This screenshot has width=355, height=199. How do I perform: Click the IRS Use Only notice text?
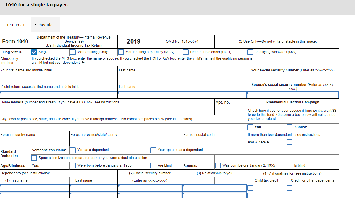pos(277,41)
